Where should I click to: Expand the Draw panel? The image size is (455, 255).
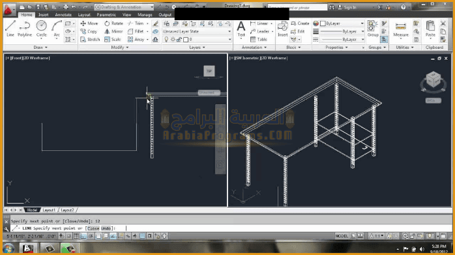(x=40, y=47)
